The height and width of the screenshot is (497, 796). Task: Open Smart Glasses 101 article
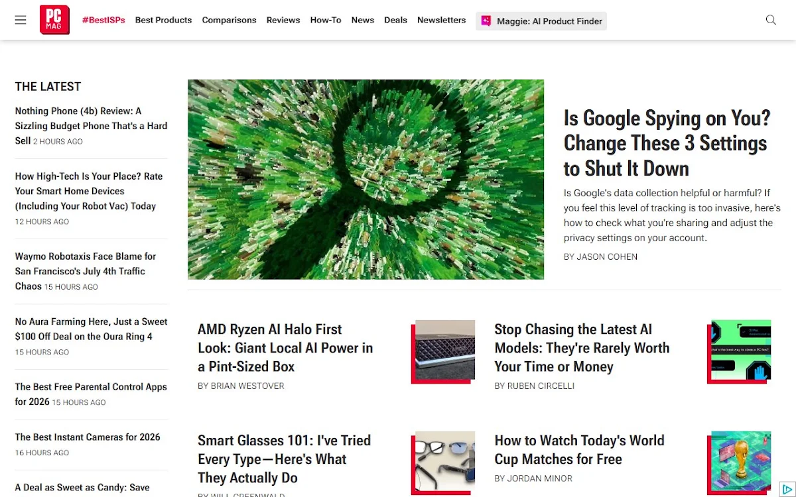click(284, 459)
